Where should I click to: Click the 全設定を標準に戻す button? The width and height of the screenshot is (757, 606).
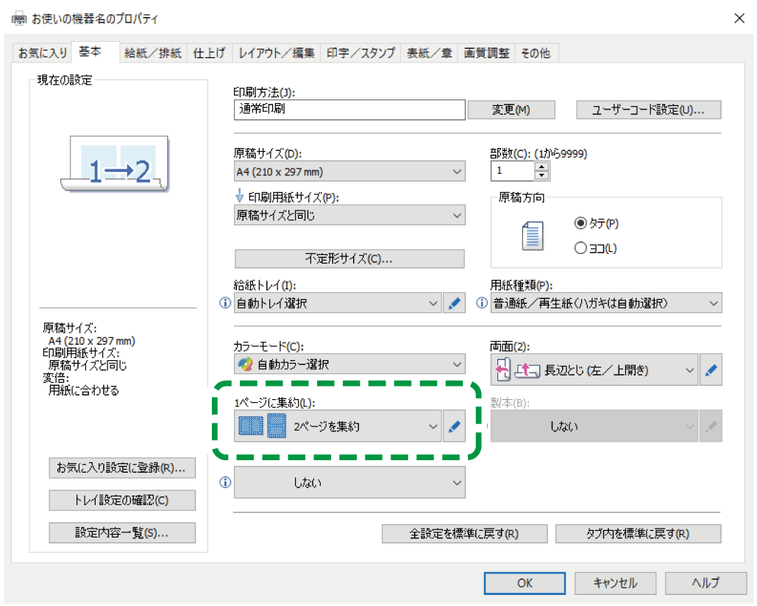point(464,534)
